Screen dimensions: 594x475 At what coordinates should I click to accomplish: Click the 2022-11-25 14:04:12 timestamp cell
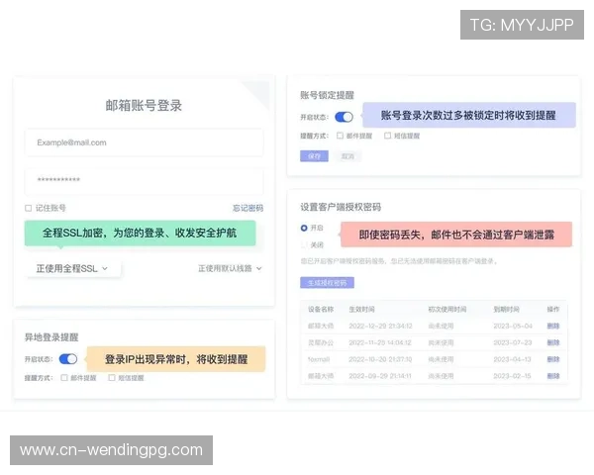pos(380,342)
